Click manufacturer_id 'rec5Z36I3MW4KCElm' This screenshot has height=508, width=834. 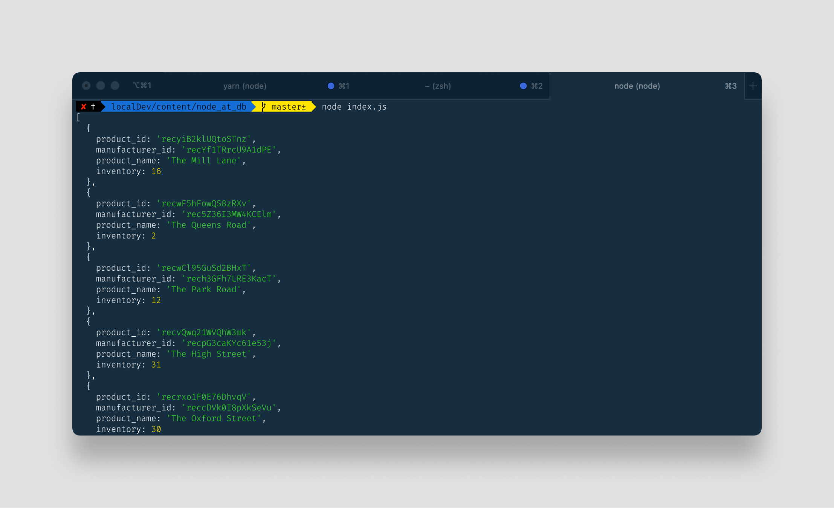point(229,214)
